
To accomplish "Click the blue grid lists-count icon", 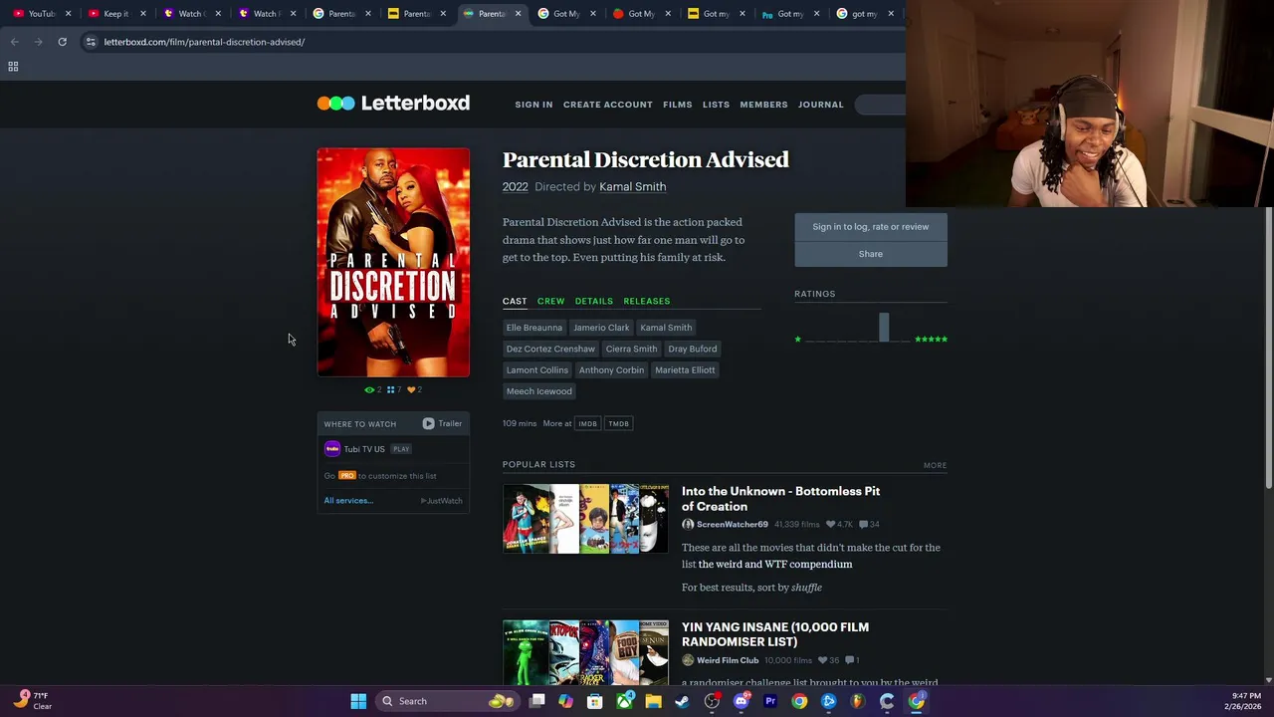I will tap(391, 390).
